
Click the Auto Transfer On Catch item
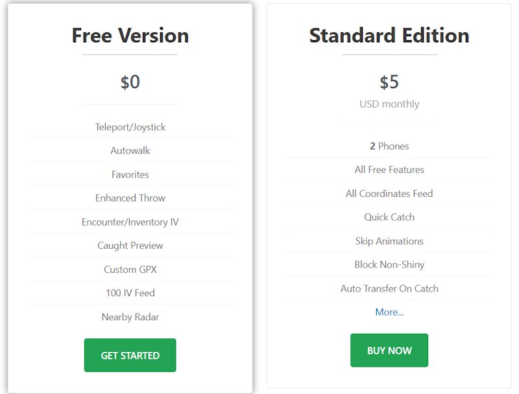pos(389,288)
